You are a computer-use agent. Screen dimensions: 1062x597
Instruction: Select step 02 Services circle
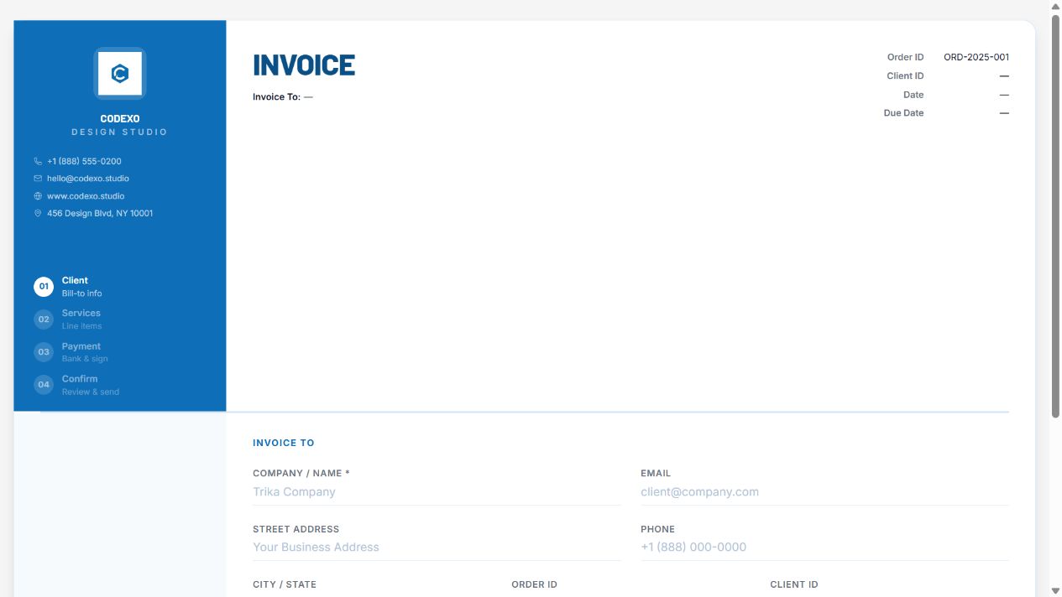[44, 319]
